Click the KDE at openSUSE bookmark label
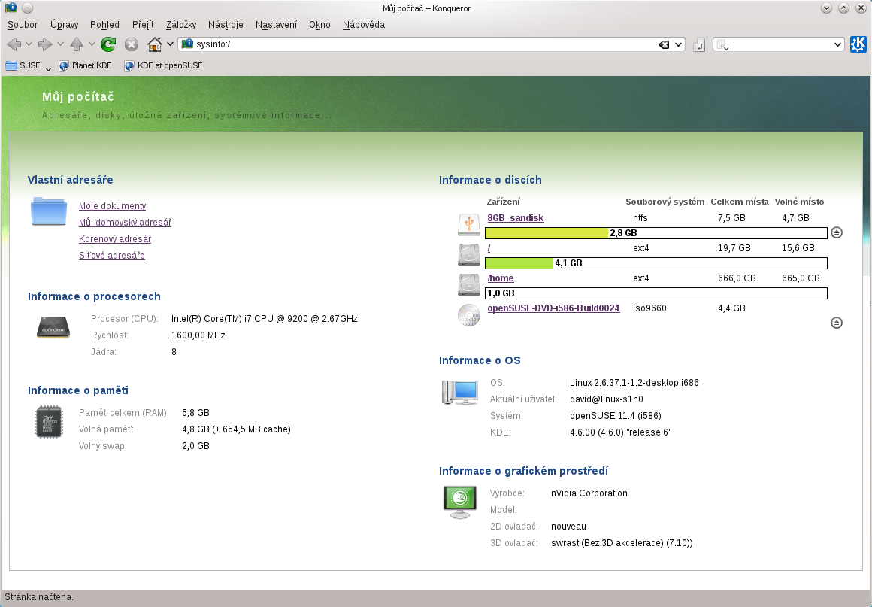This screenshot has width=872, height=607. [x=170, y=65]
